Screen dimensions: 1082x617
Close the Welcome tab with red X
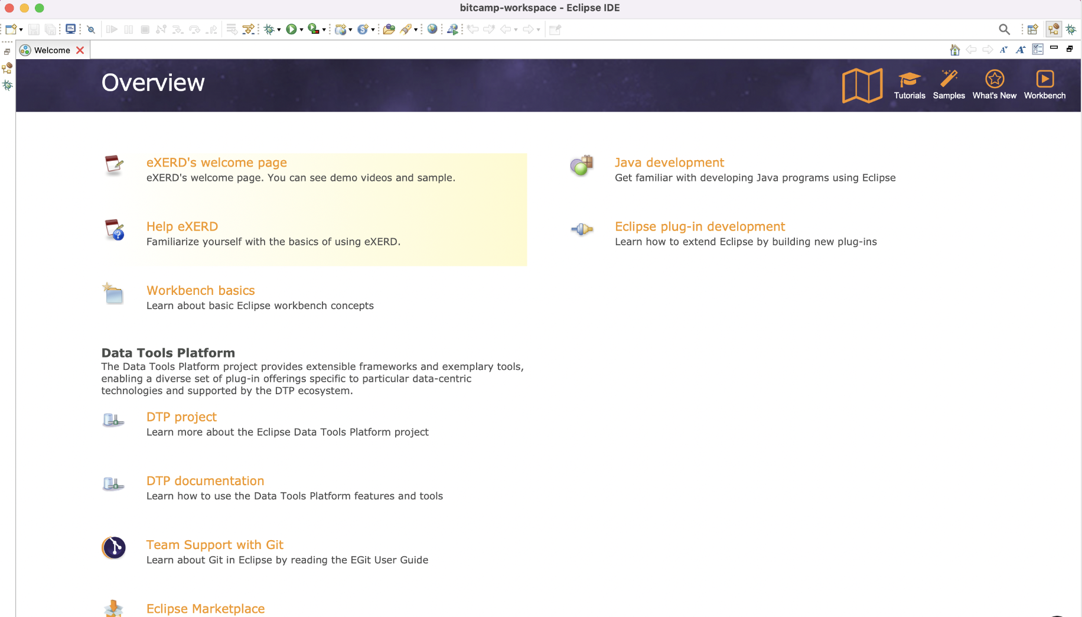tap(80, 50)
